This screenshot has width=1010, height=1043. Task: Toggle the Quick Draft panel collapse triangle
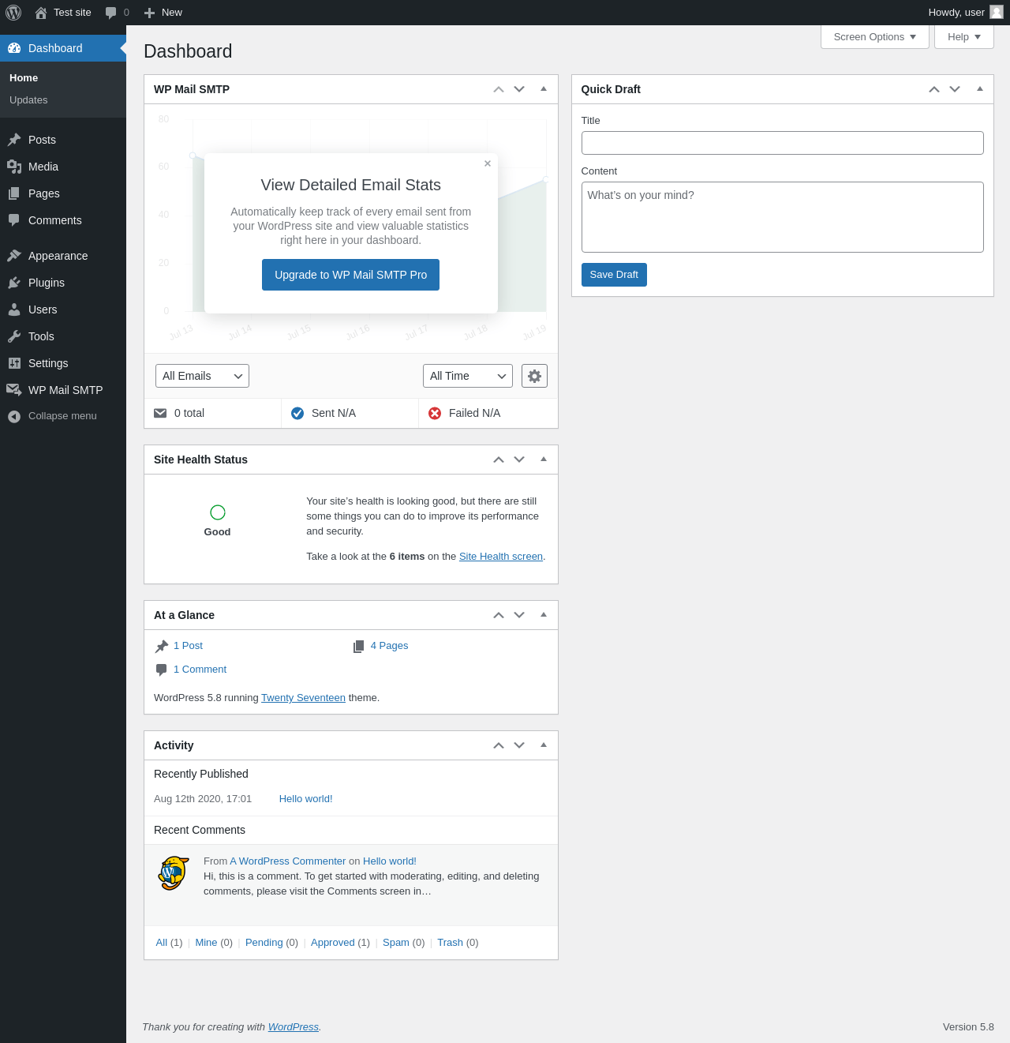[980, 89]
